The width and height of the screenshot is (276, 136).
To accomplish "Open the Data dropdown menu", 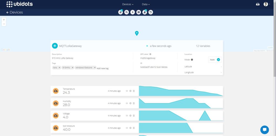I will 146,4.
